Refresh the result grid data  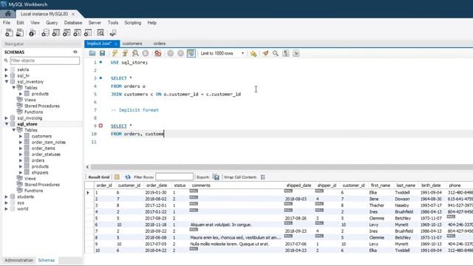click(x=128, y=177)
